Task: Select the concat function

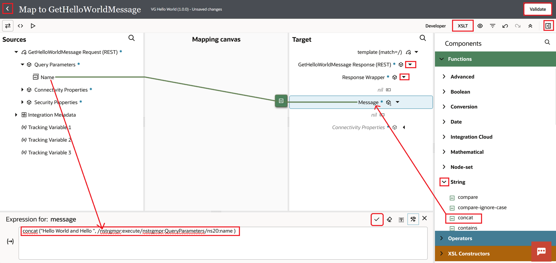Action: tap(465, 218)
